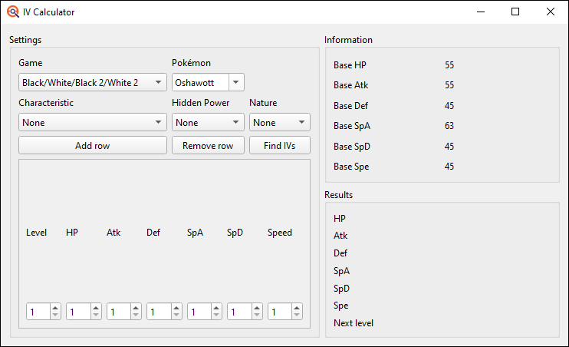
Task: Click the HP stat input field
Action: click(x=78, y=312)
